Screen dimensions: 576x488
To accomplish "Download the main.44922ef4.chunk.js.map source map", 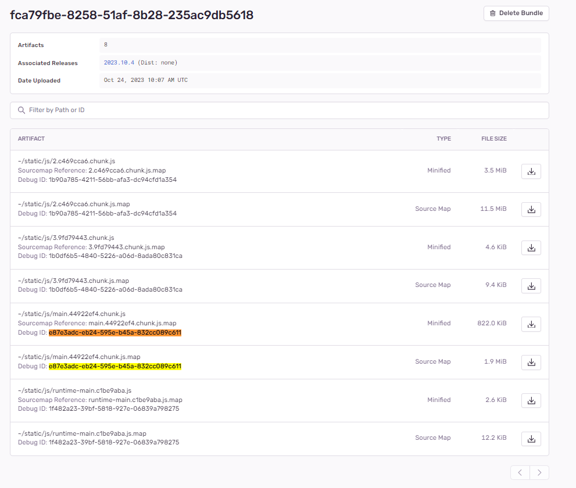I will coord(531,362).
